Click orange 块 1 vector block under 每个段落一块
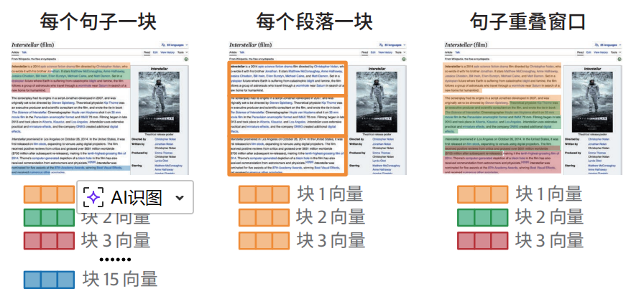Viewport: 631px width, 304px height. point(264,195)
